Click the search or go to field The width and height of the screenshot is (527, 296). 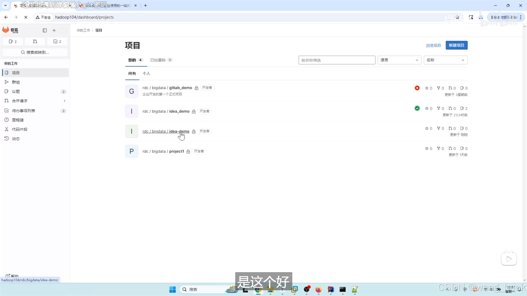35,52
